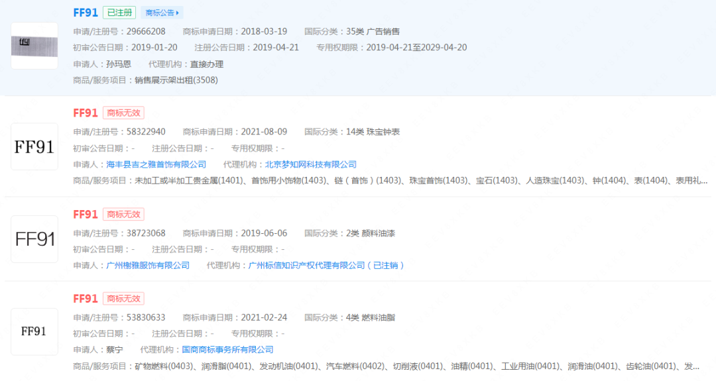Click exclusive right period 2019-04-21至2029-04-20
716x381 pixels.
[416, 48]
